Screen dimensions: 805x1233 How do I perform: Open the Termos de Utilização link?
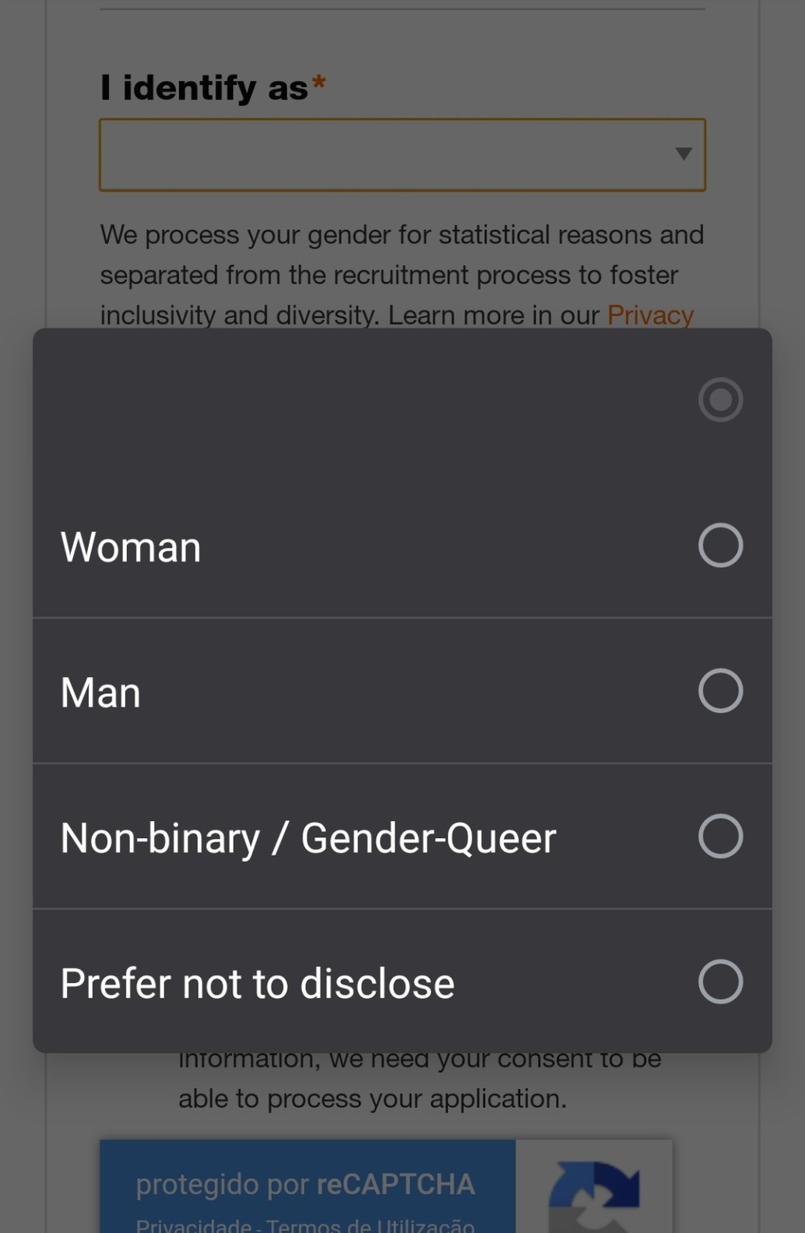(370, 1225)
